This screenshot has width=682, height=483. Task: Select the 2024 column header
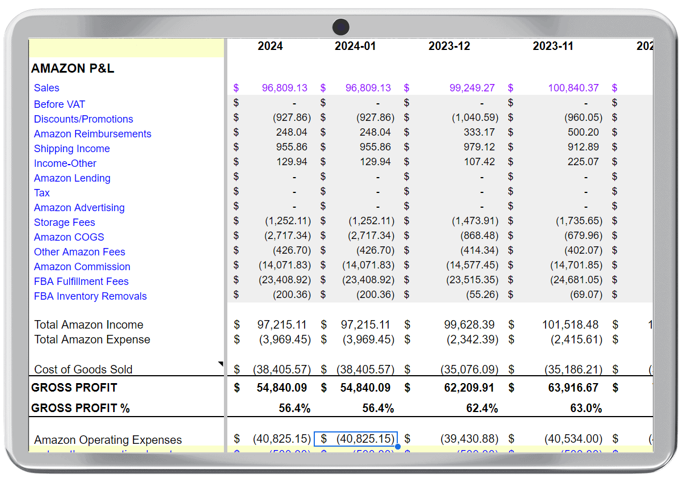271,46
